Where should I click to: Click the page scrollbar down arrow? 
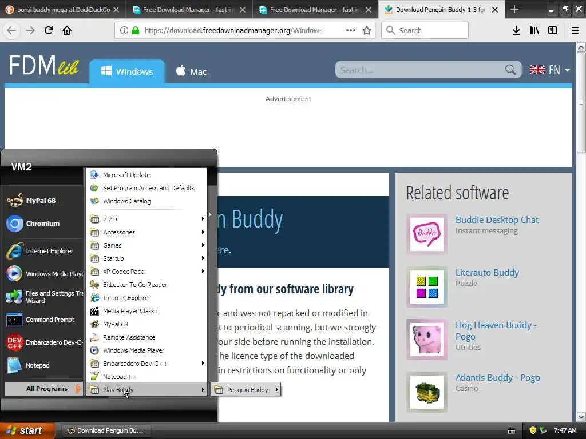581,417
